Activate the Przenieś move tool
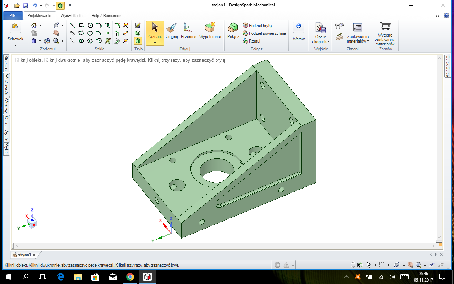Viewport: 454px width, 284px height. point(188,31)
